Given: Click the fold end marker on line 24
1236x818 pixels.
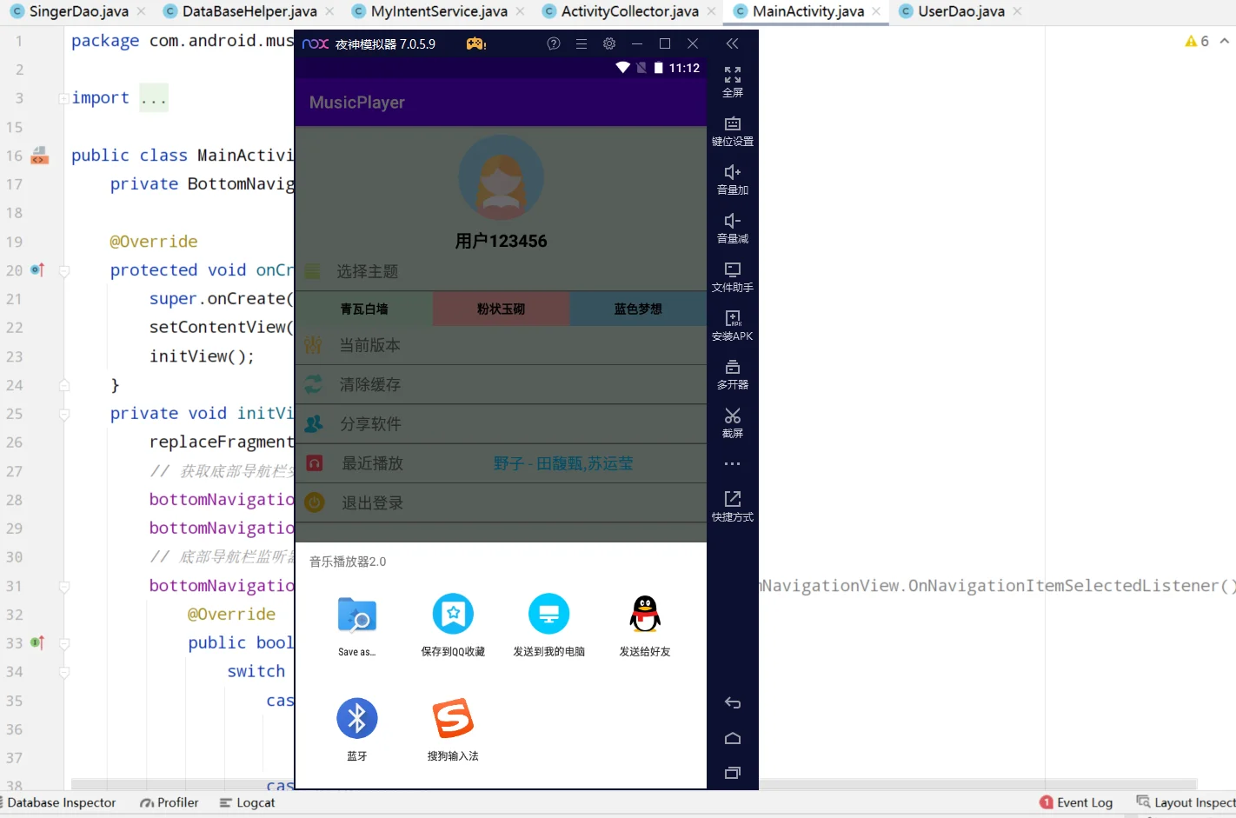Looking at the screenshot, I should (x=64, y=385).
